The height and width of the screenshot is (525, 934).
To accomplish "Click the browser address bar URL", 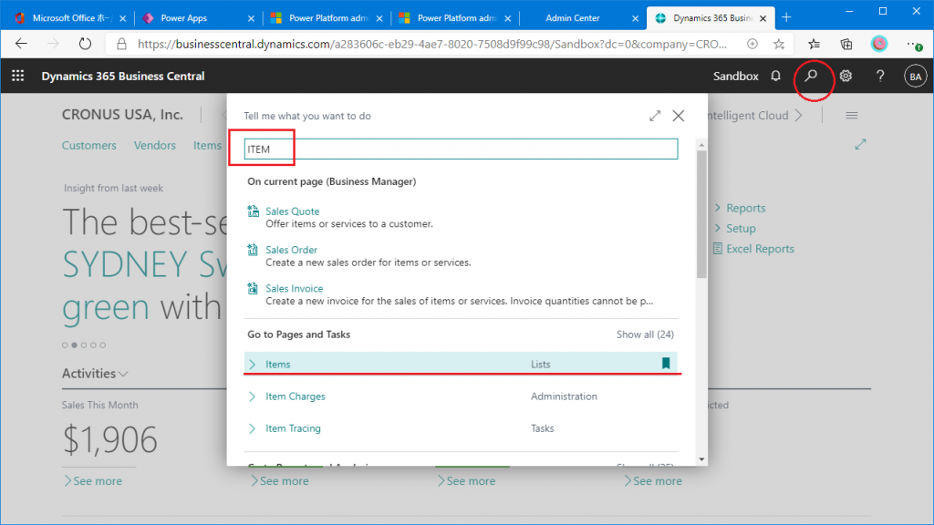I will (x=431, y=44).
